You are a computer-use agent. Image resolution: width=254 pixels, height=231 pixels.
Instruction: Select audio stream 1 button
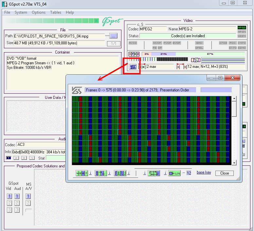[9, 158]
